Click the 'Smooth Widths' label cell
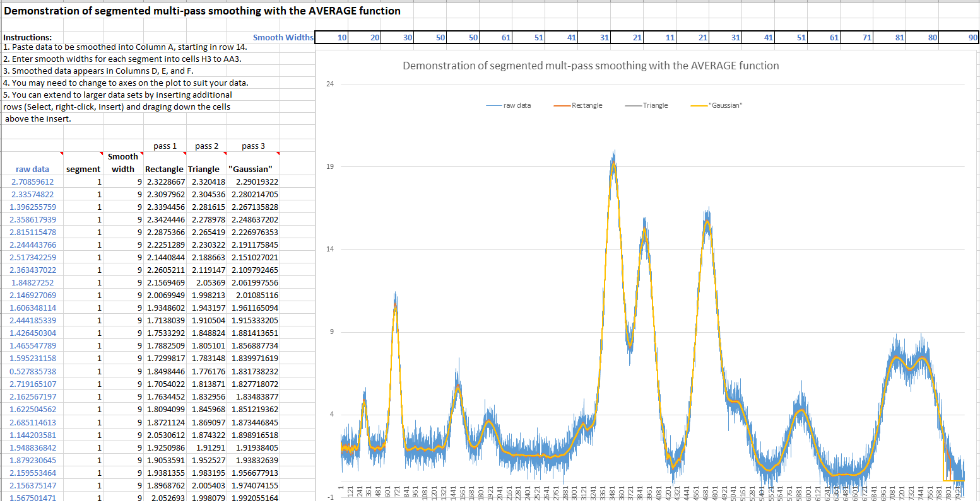Viewport: 980px width, 501px height. [283, 37]
